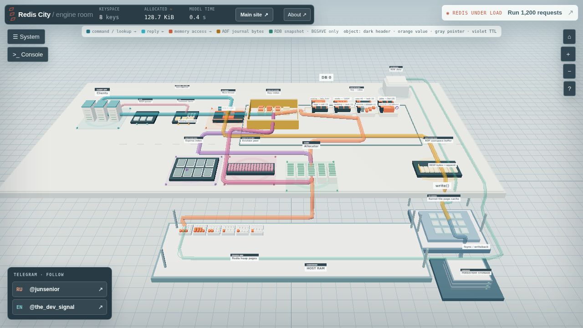Click the reply legend swatch
The width and height of the screenshot is (583, 328).
(143, 31)
